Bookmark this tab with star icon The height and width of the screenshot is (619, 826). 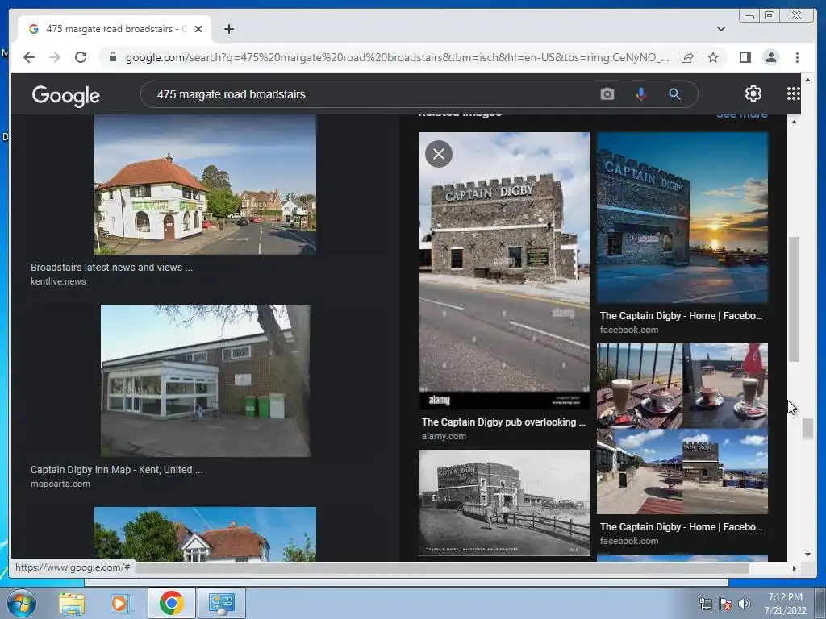[713, 57]
